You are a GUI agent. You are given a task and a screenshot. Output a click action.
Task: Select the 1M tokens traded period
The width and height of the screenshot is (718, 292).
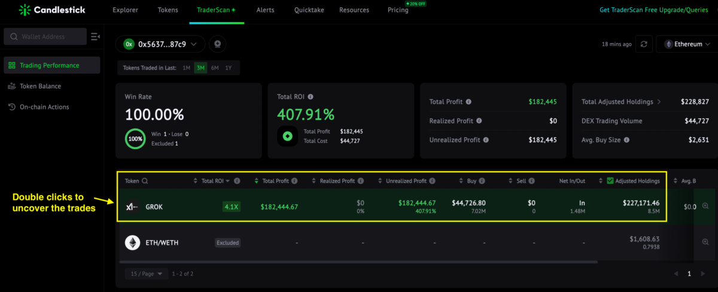(187, 68)
